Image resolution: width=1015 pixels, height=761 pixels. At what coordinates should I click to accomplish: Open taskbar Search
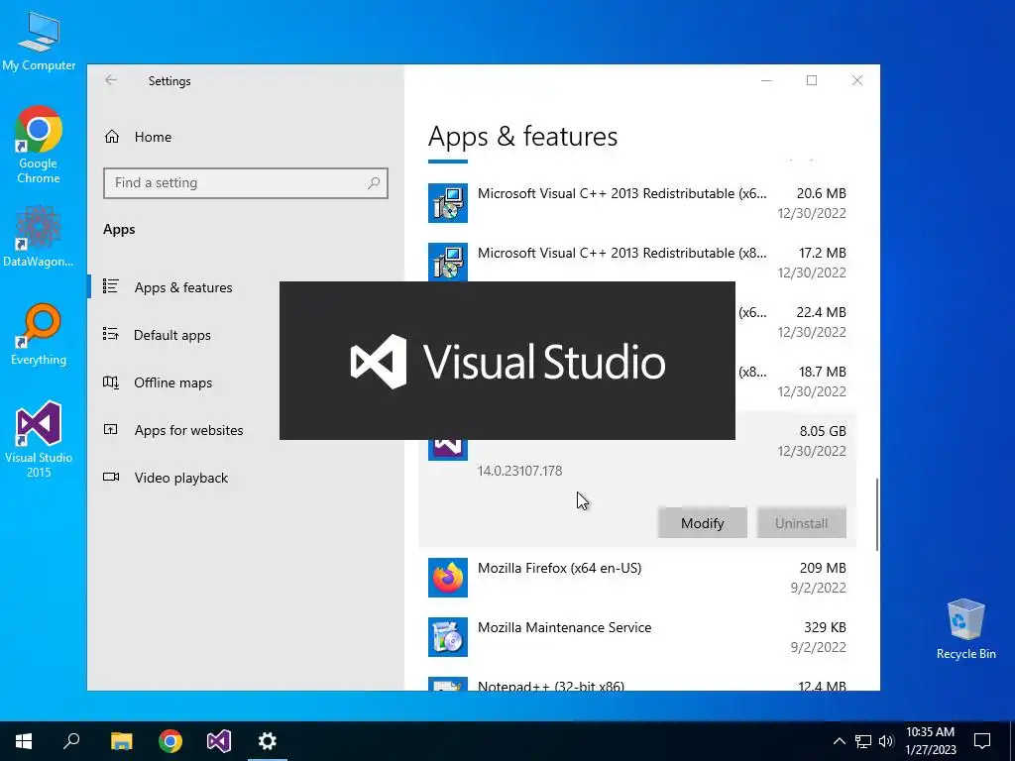[x=71, y=741]
